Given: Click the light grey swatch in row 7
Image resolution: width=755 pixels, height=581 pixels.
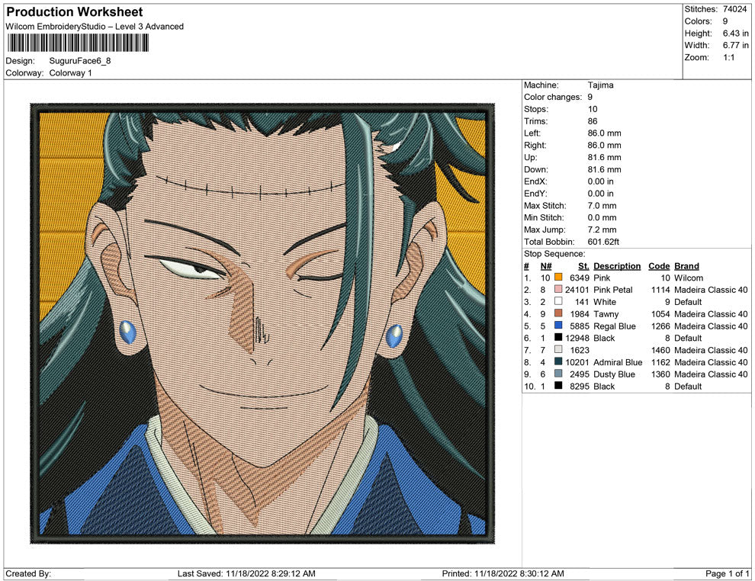Looking at the screenshot, I should [558, 349].
